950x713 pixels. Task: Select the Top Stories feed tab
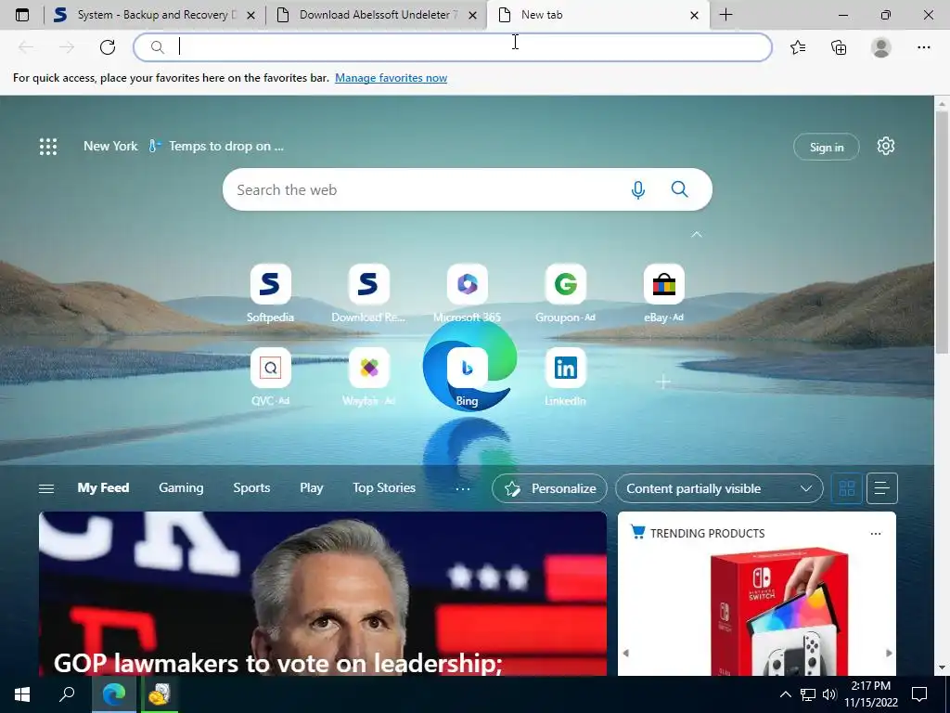pyautogui.click(x=383, y=487)
